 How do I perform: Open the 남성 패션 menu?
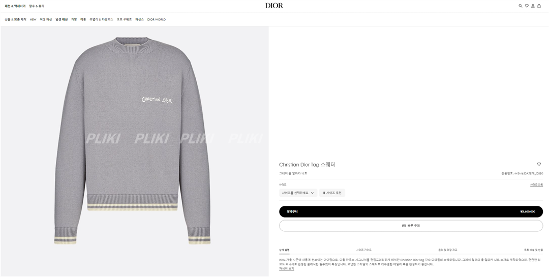[62, 20]
